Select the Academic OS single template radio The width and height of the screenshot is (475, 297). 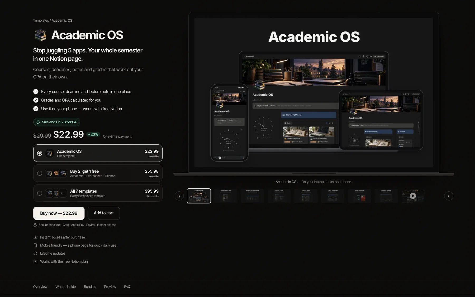point(40,153)
